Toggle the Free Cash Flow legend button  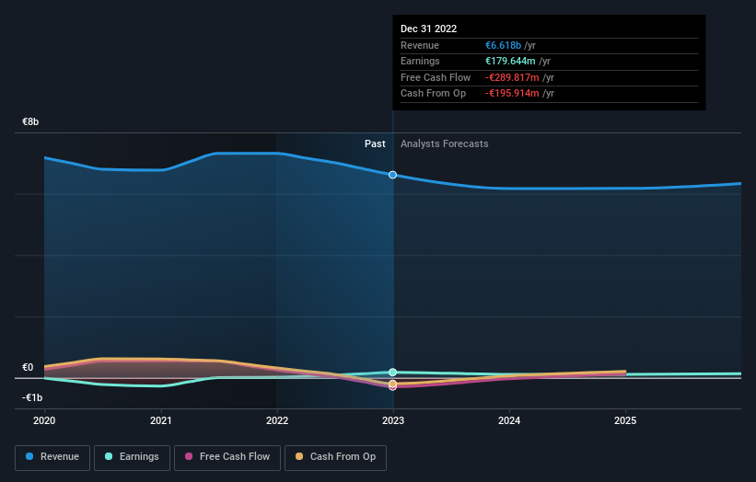(x=227, y=457)
